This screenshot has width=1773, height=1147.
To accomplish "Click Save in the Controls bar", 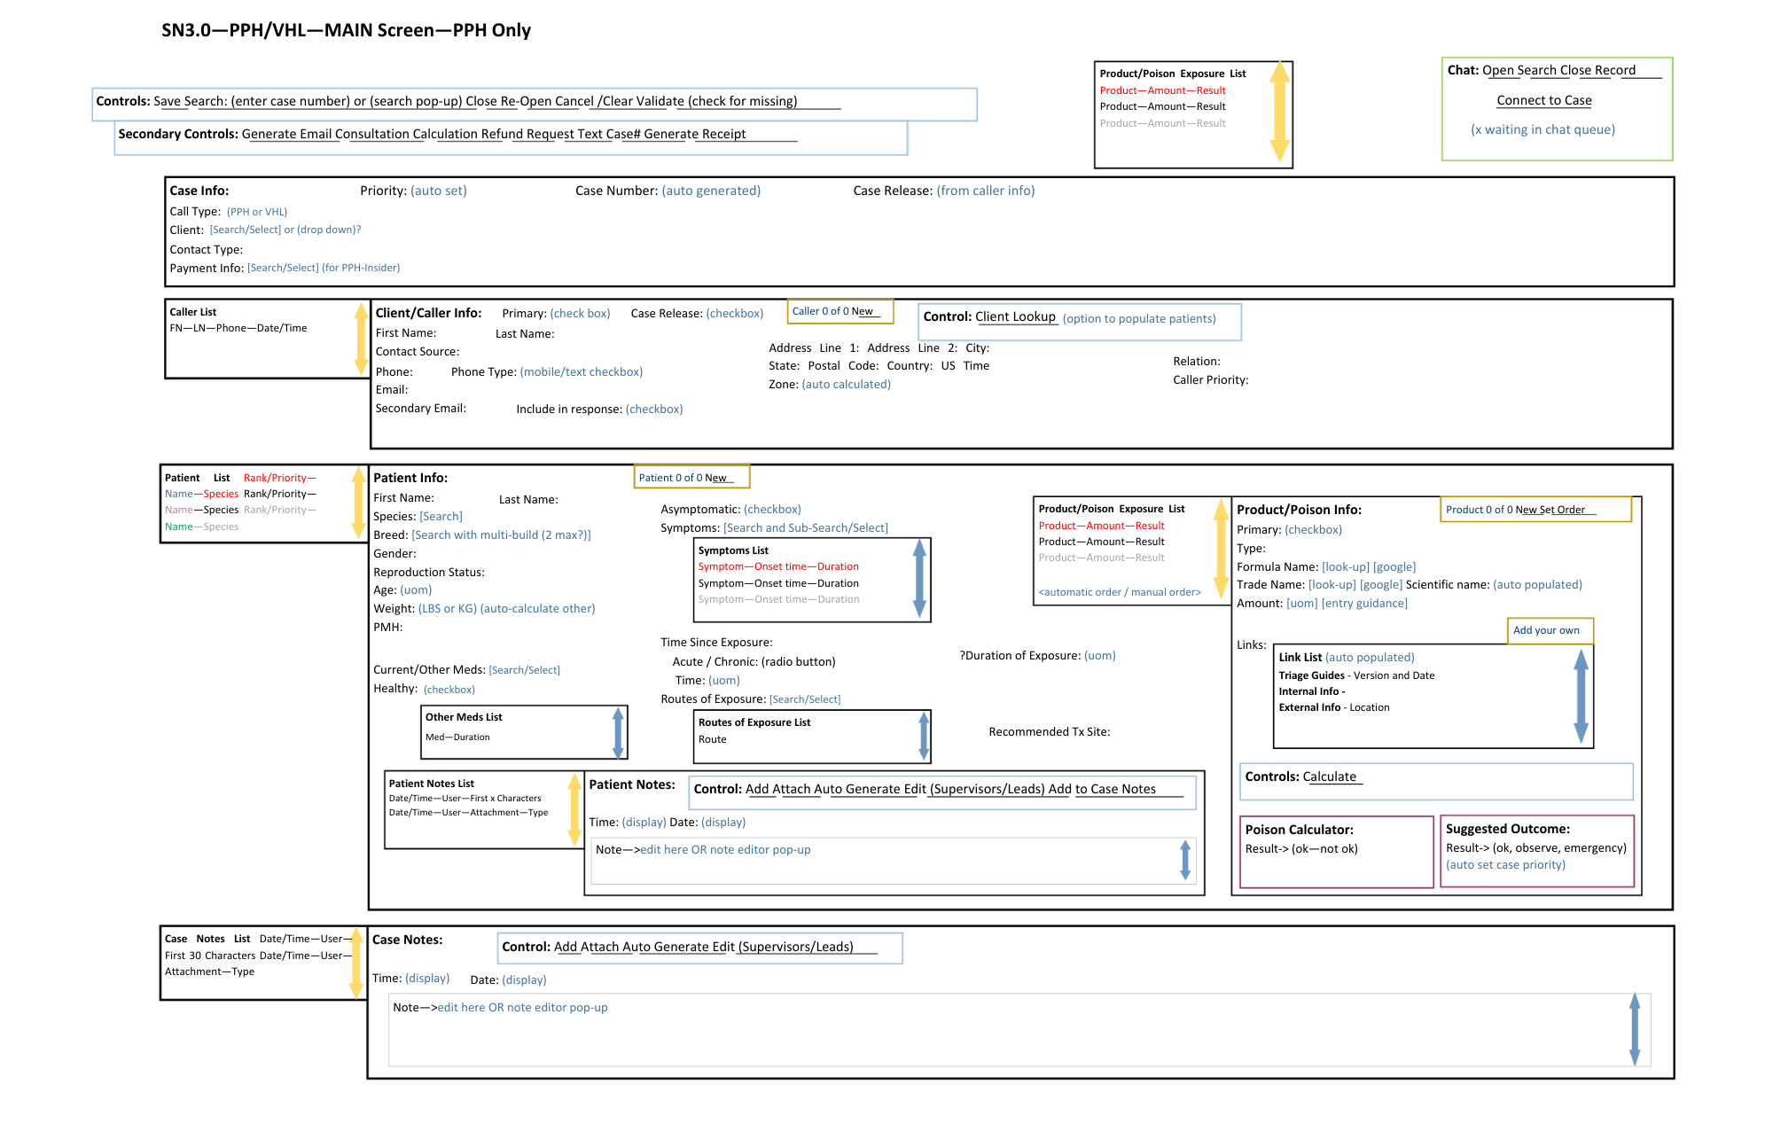I will pos(167,101).
